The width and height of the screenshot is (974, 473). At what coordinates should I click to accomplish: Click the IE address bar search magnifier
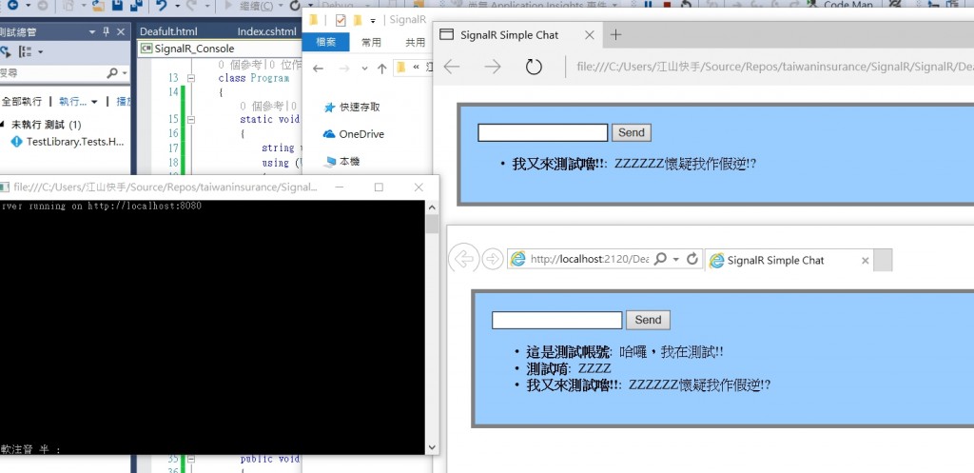(x=660, y=259)
